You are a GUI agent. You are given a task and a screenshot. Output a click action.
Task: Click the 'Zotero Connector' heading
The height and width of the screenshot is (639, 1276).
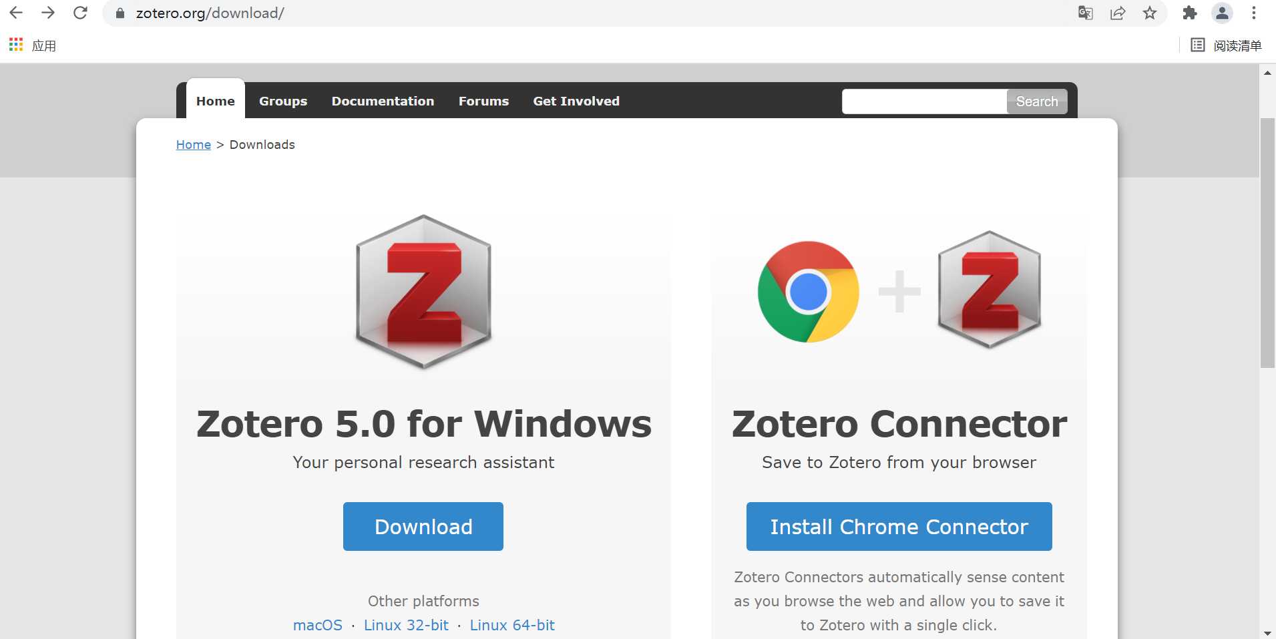click(x=899, y=424)
